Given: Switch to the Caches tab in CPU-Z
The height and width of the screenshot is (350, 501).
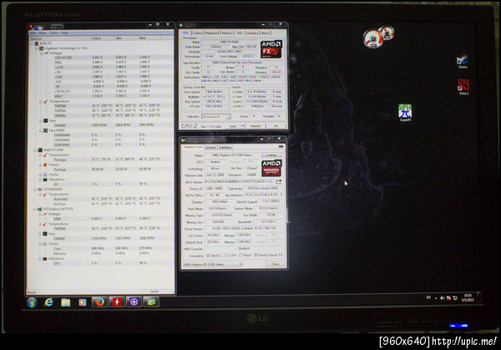Looking at the screenshot, I should [x=197, y=33].
